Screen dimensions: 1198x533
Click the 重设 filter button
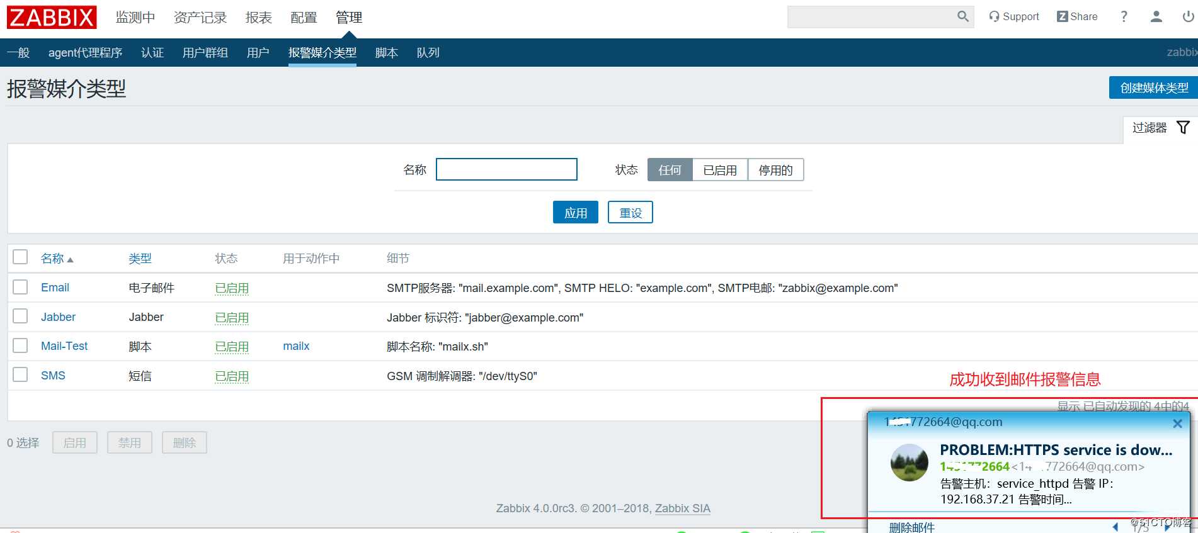pos(630,213)
